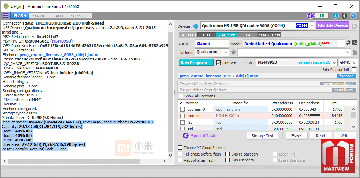Open the ADB tab
360x178 pixels.
[59, 16]
